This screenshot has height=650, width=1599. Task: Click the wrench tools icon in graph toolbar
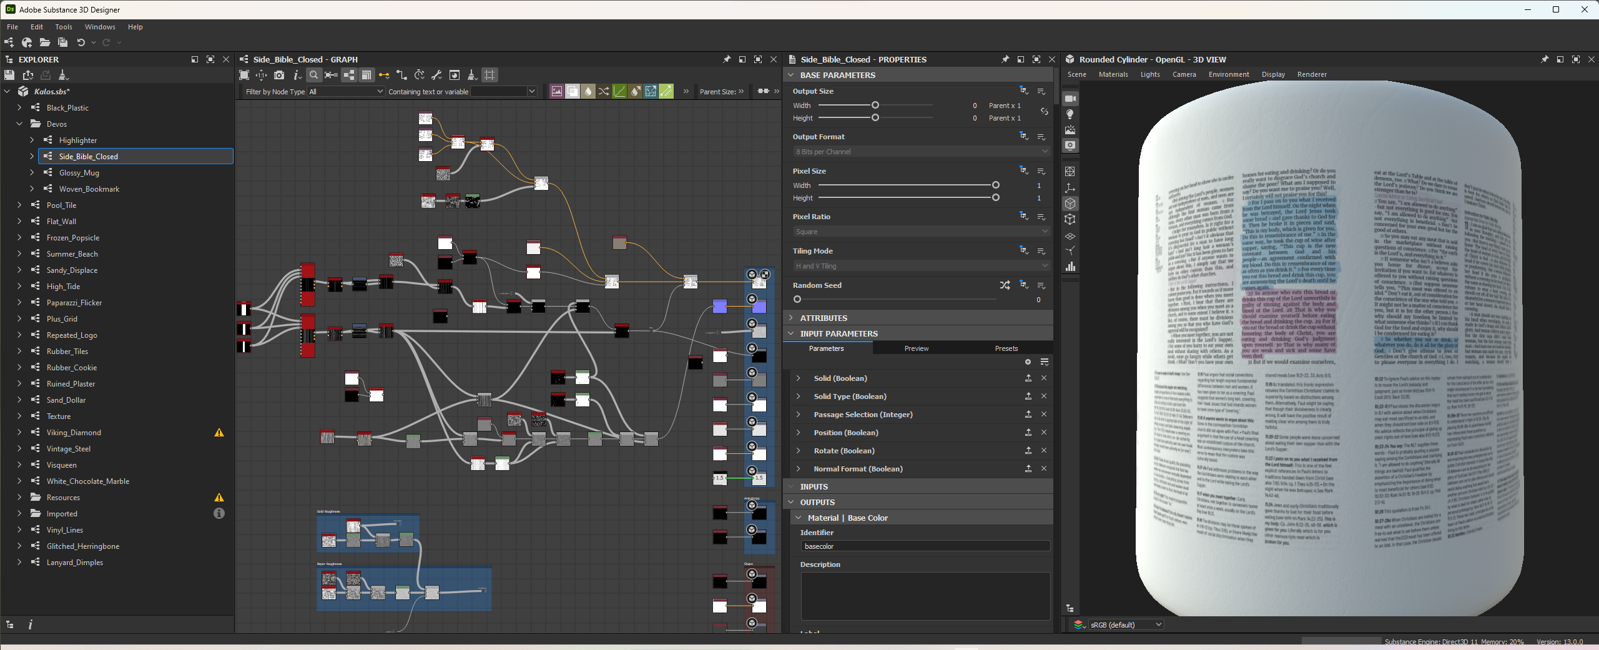point(437,76)
